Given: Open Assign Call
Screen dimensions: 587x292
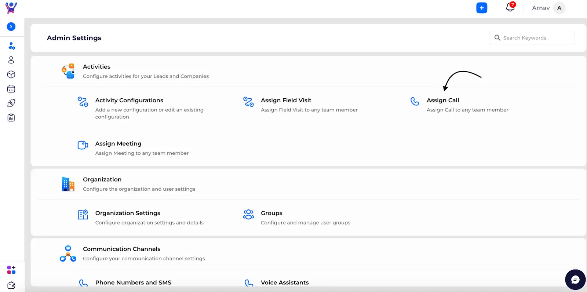Looking at the screenshot, I should [443, 100].
